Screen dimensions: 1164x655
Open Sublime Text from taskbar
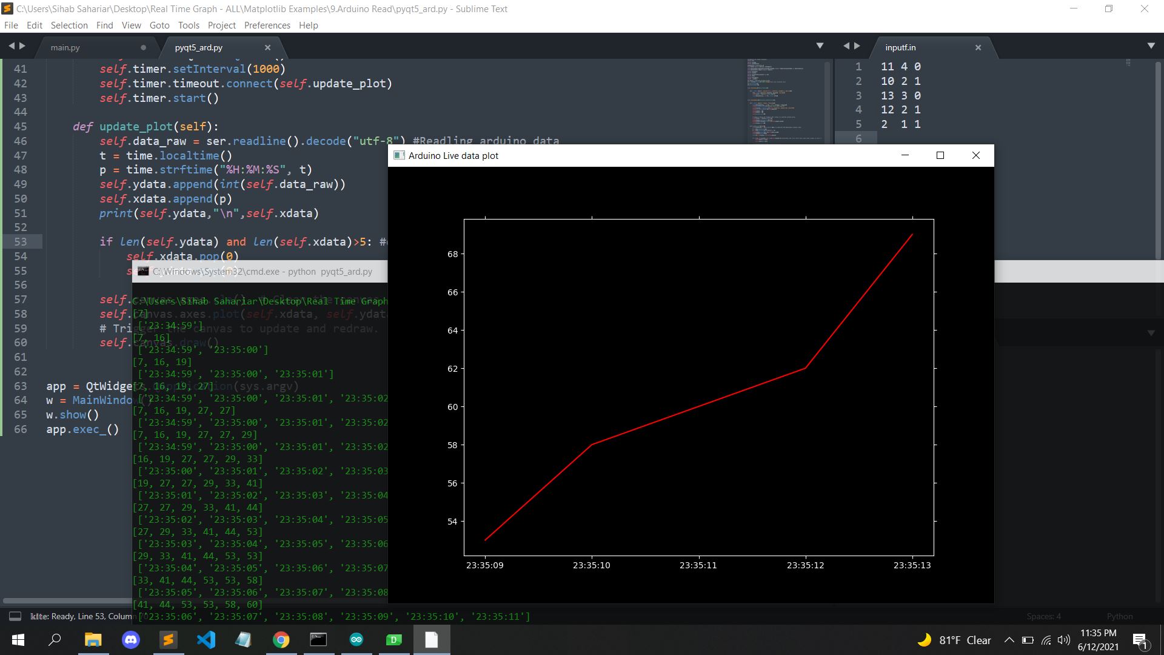168,640
